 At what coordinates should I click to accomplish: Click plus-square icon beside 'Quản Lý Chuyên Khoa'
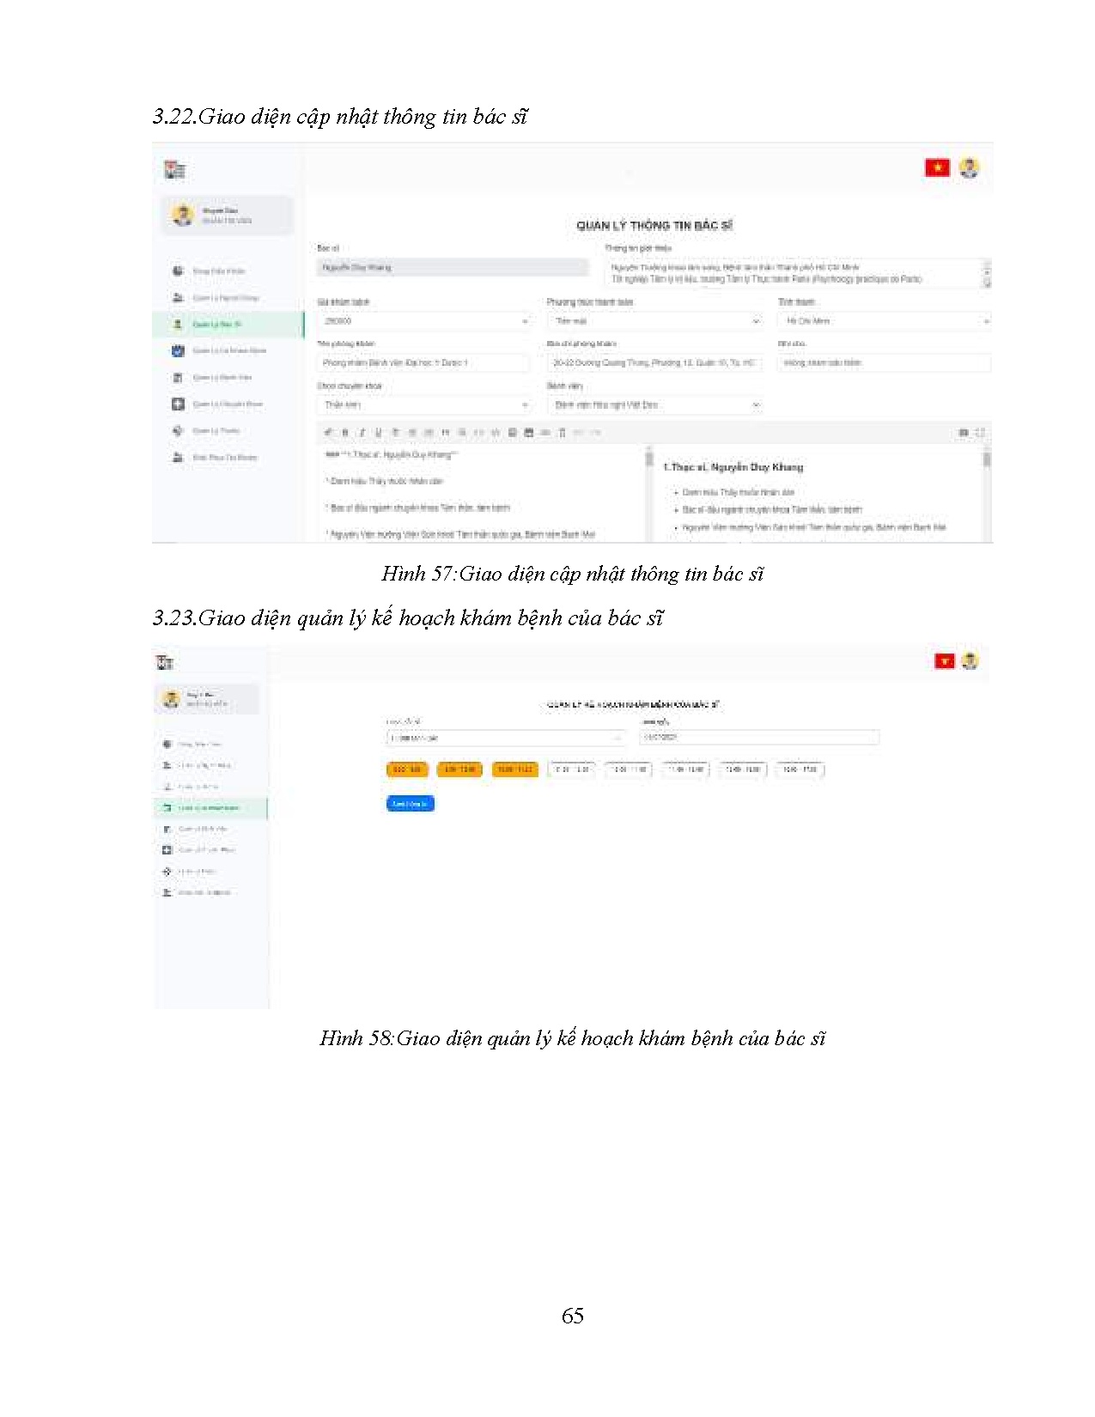pyautogui.click(x=178, y=404)
